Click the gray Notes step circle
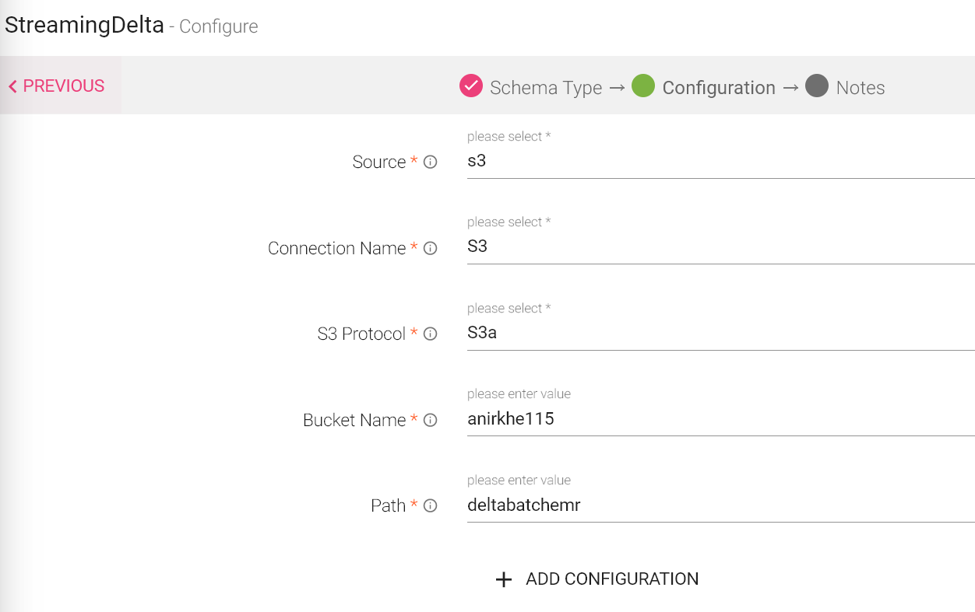 (816, 86)
